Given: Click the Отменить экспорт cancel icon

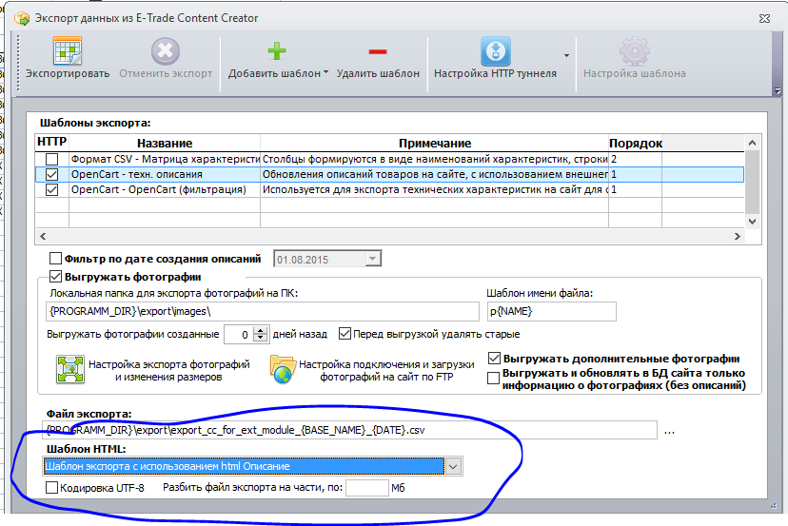Looking at the screenshot, I should (x=166, y=51).
